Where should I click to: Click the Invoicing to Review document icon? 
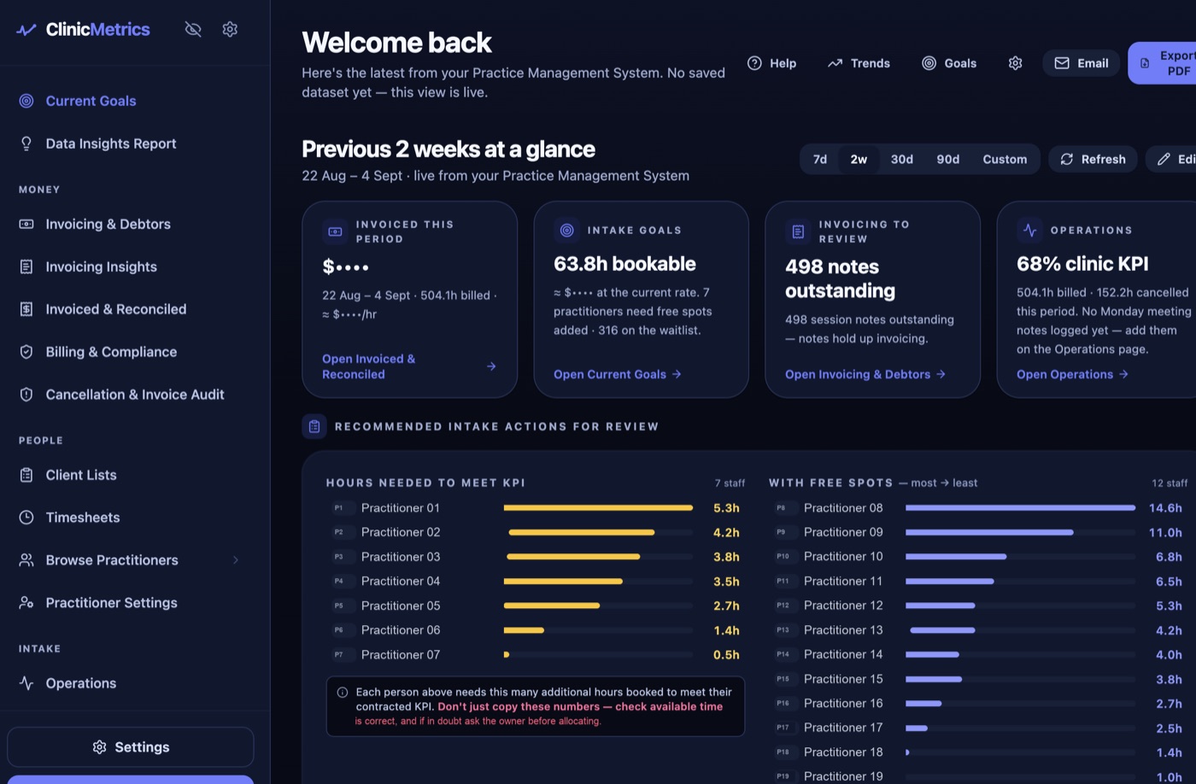(x=798, y=231)
